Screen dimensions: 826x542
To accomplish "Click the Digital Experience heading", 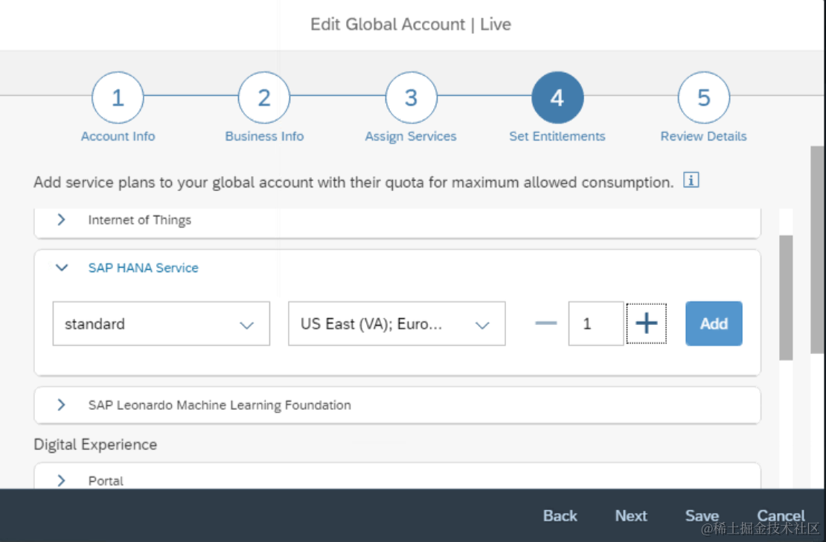I will [95, 445].
